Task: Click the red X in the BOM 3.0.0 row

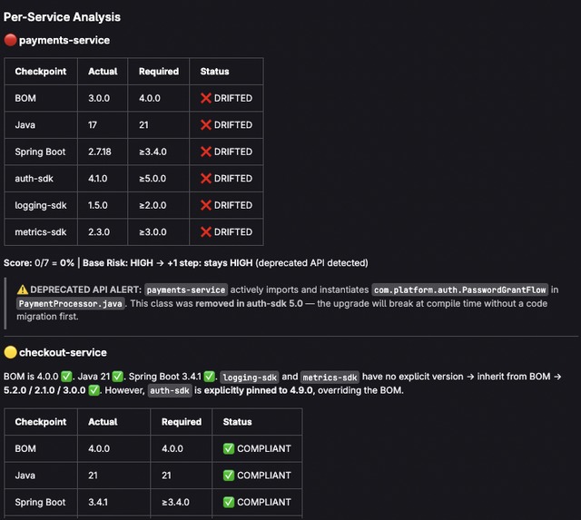Action: tap(206, 98)
